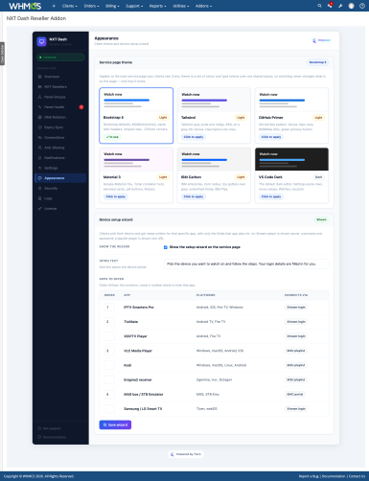The height and width of the screenshot is (481, 369).
Task: Click the intro text input field
Action: [246, 263]
